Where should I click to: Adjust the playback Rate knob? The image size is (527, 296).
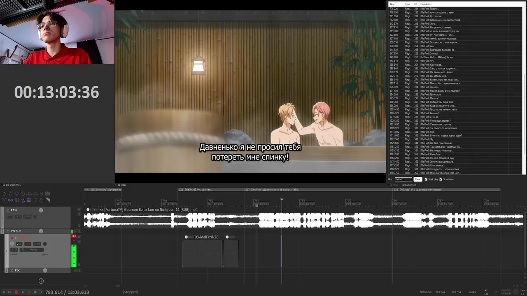tap(516, 292)
